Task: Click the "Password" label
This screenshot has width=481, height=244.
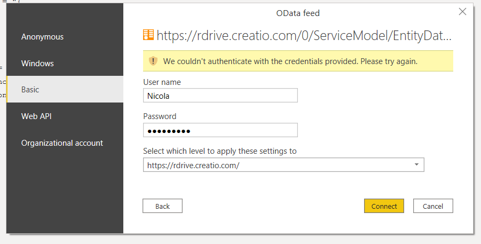Action: (x=160, y=116)
